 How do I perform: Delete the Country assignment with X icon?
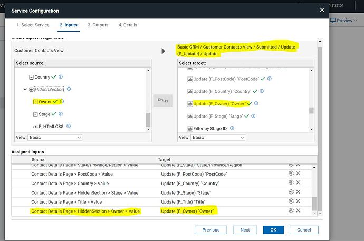[298, 182]
